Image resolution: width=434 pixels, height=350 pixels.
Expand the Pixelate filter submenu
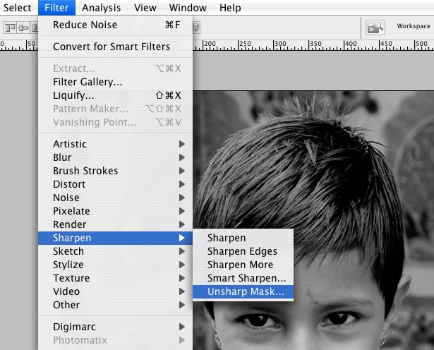(115, 211)
